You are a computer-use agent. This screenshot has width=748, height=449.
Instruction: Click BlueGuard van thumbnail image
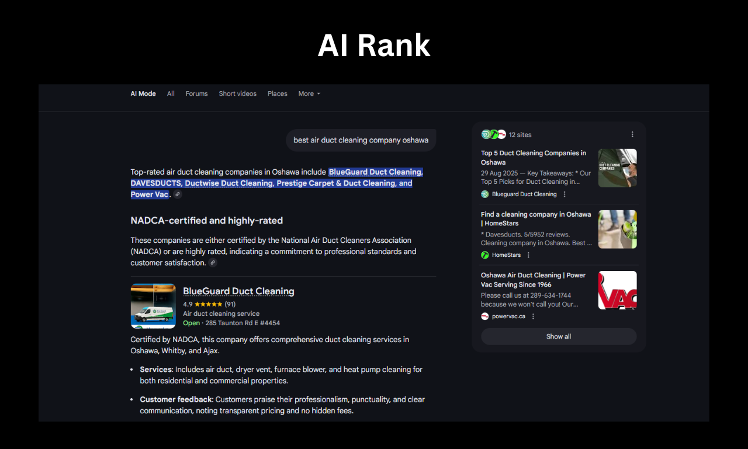(153, 306)
